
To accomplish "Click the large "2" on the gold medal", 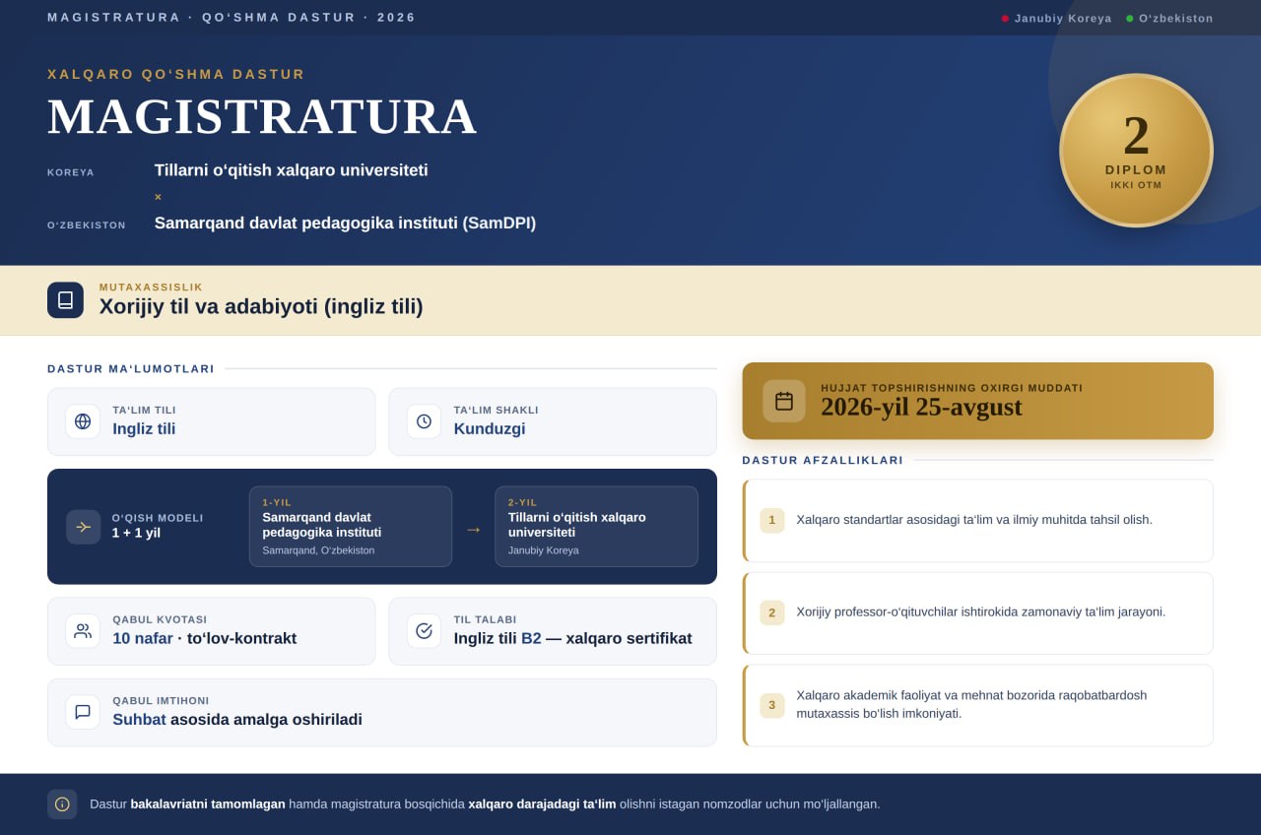I will point(1136,135).
